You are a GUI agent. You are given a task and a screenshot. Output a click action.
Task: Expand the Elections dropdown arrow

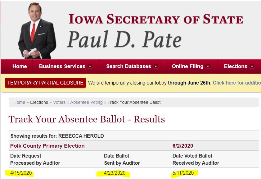(x=252, y=66)
